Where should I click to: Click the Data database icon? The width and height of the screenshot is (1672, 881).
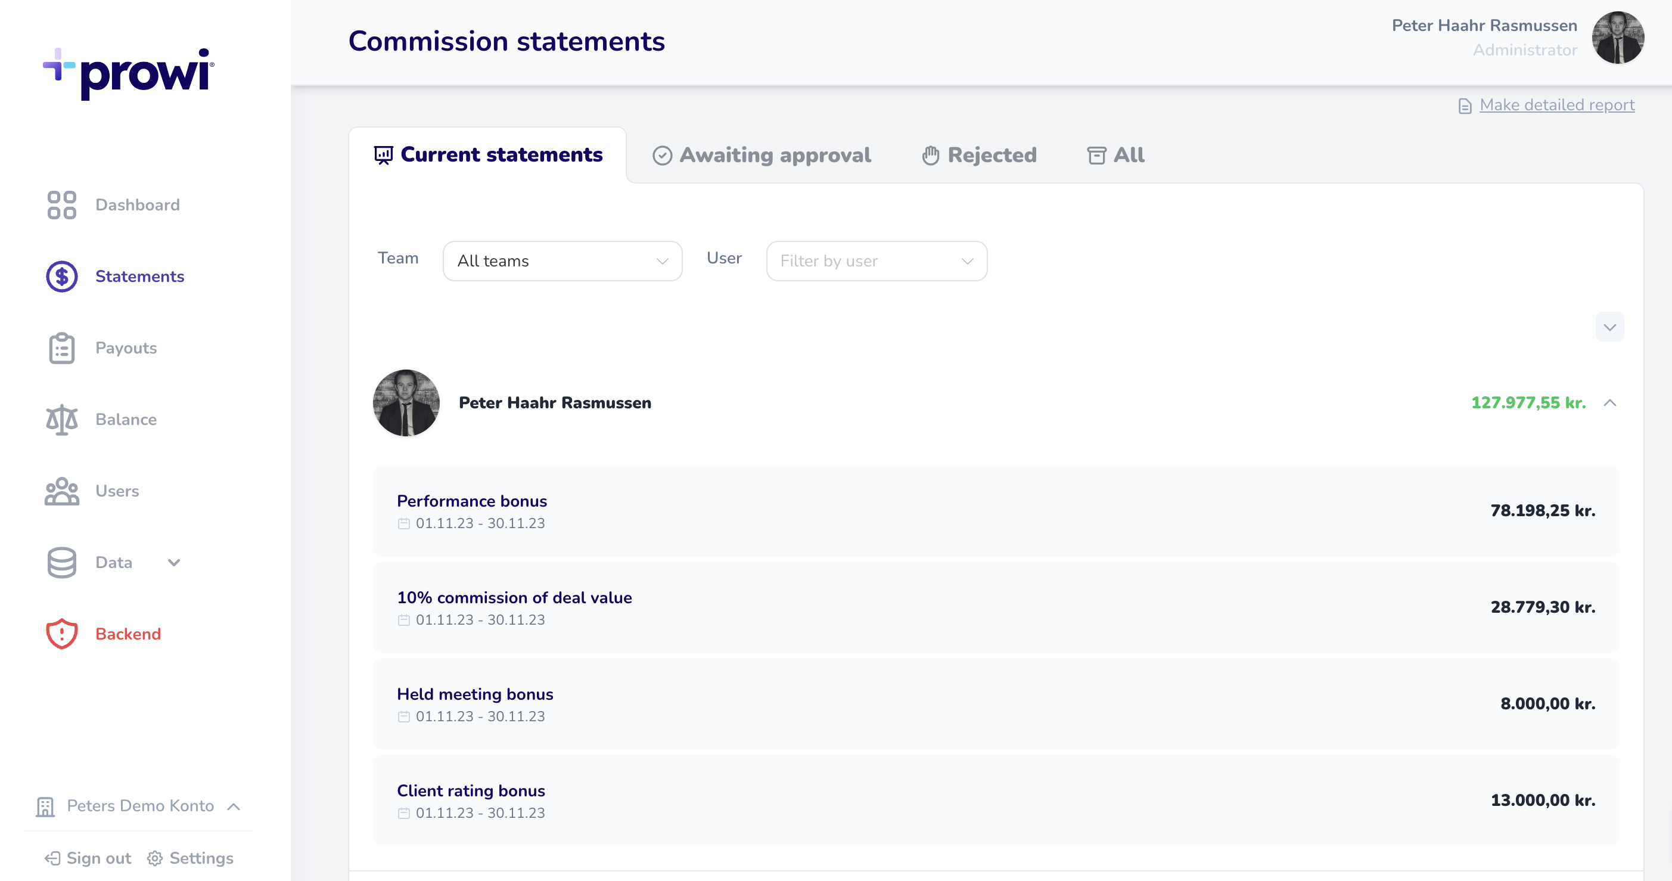pyautogui.click(x=61, y=562)
